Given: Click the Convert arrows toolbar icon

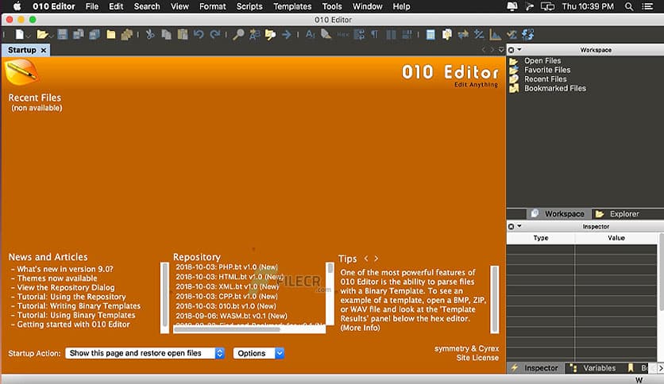Looking at the screenshot, I should click(463, 35).
